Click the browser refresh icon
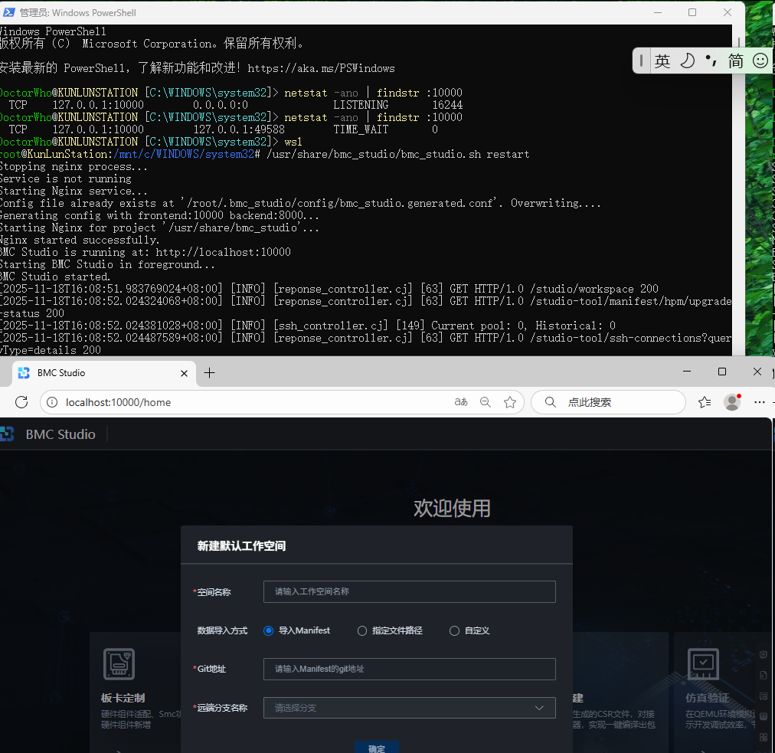 (21, 402)
